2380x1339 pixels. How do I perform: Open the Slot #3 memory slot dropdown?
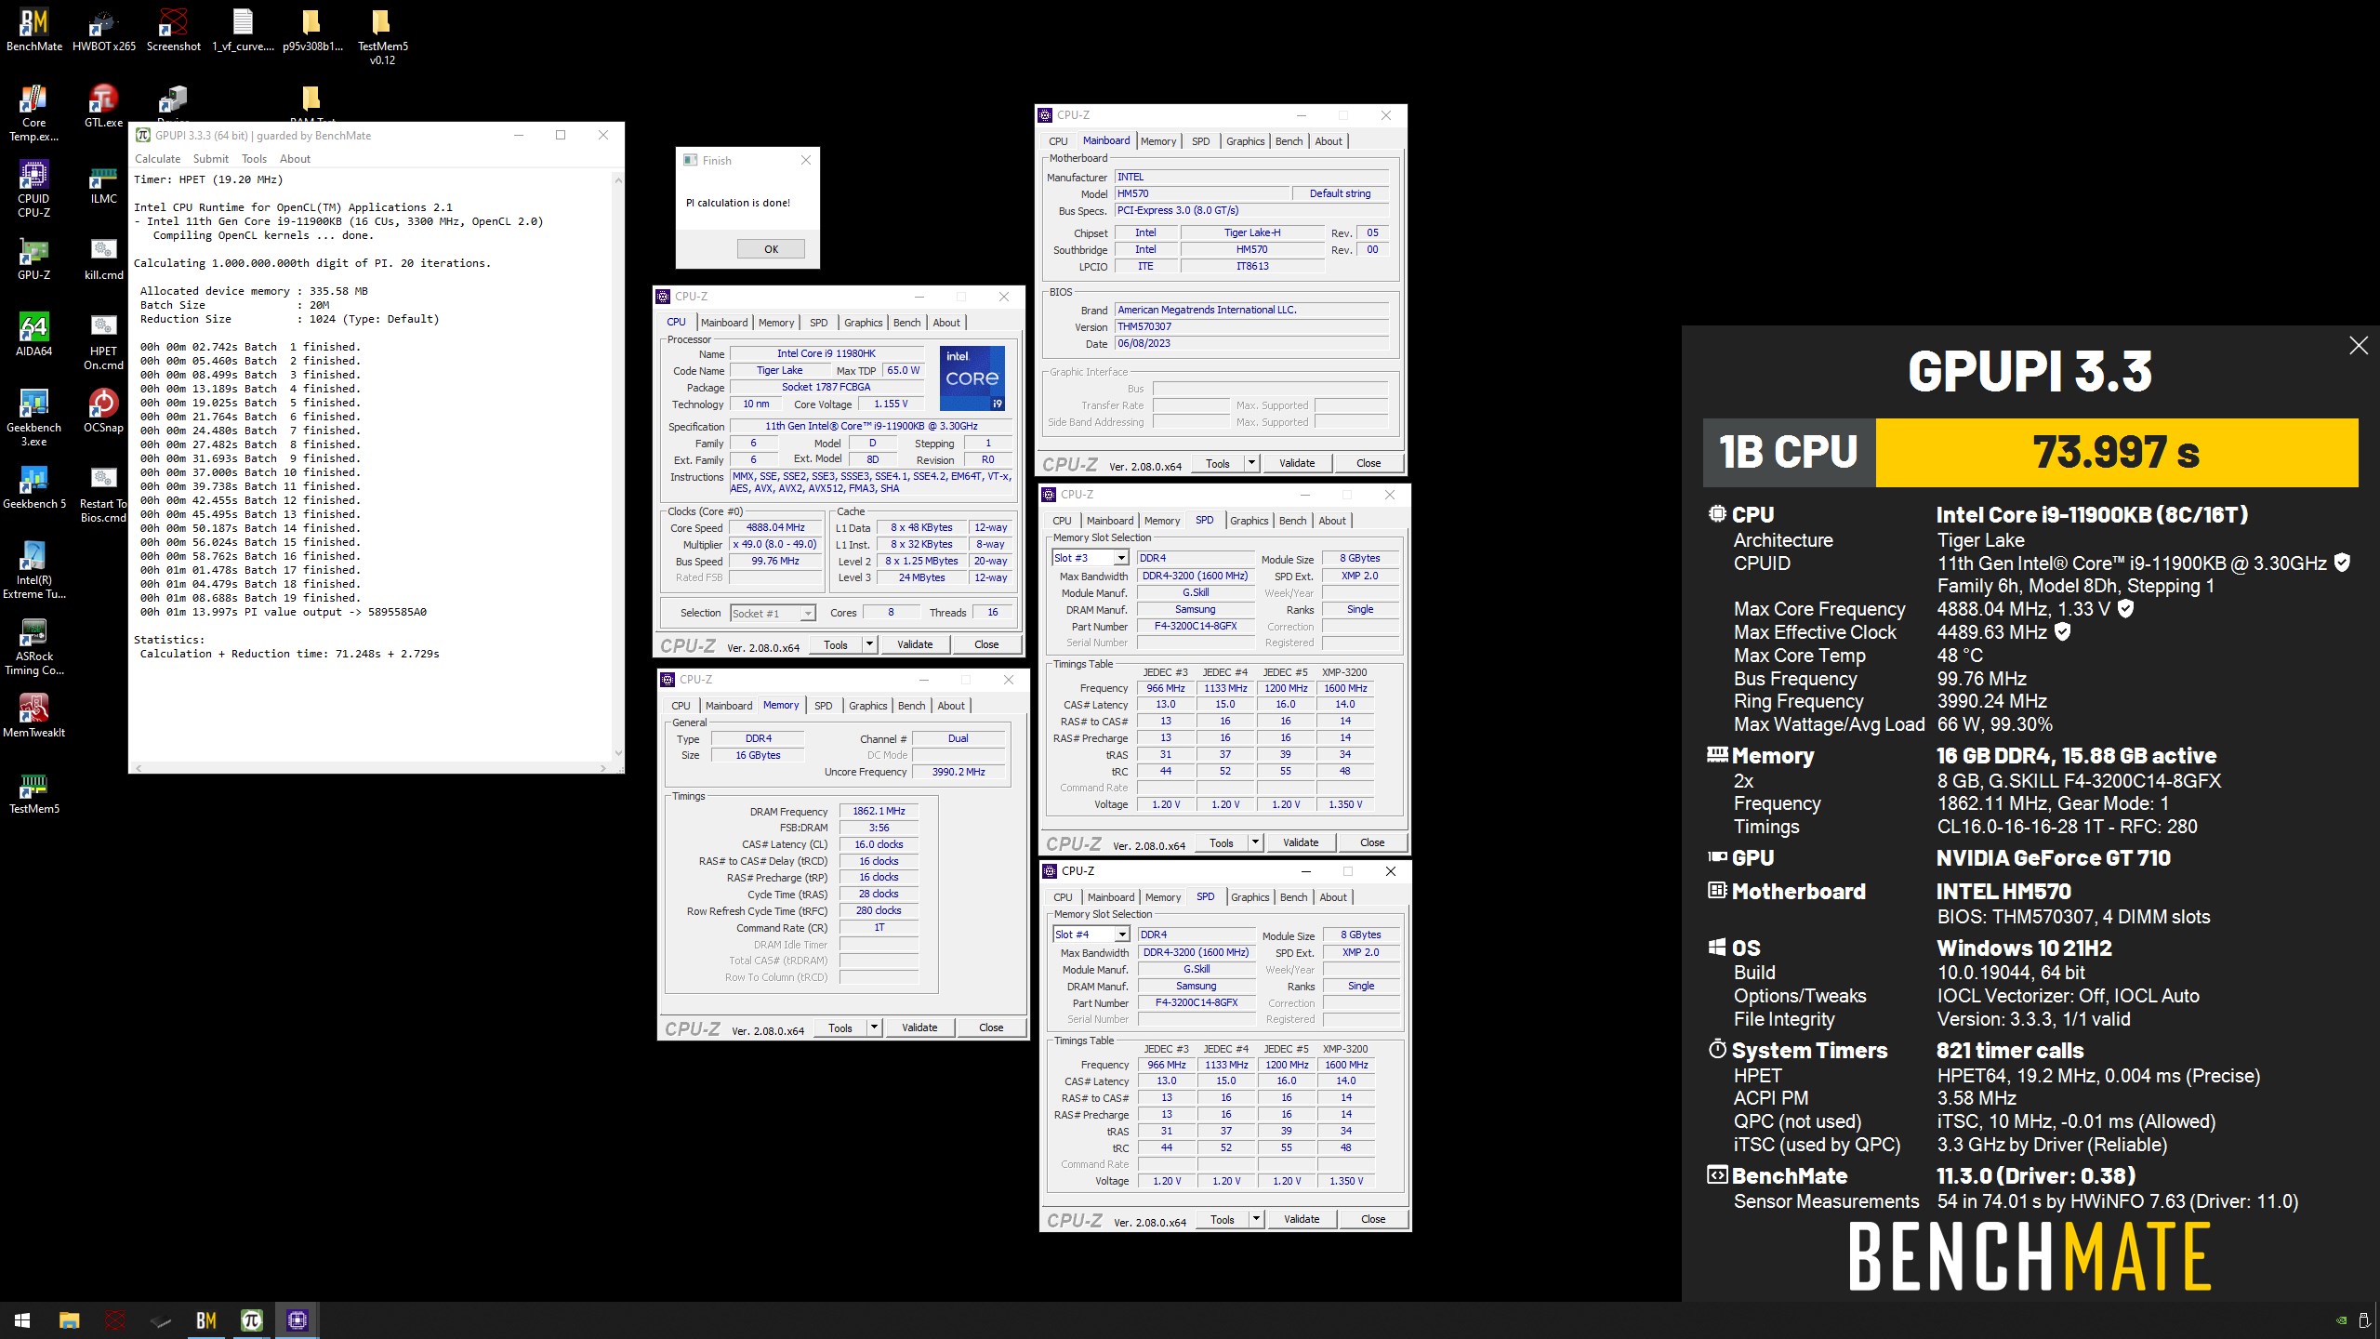(1121, 558)
